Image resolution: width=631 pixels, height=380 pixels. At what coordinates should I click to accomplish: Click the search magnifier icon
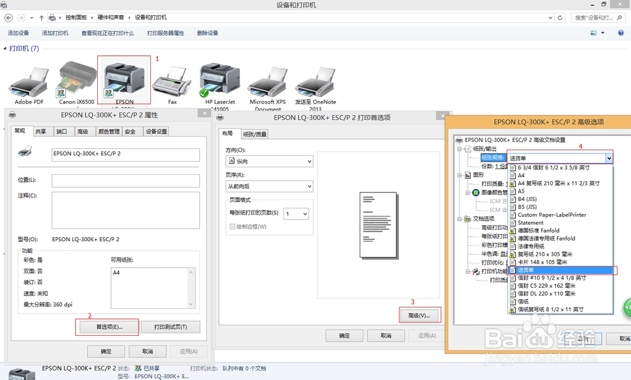[x=620, y=18]
